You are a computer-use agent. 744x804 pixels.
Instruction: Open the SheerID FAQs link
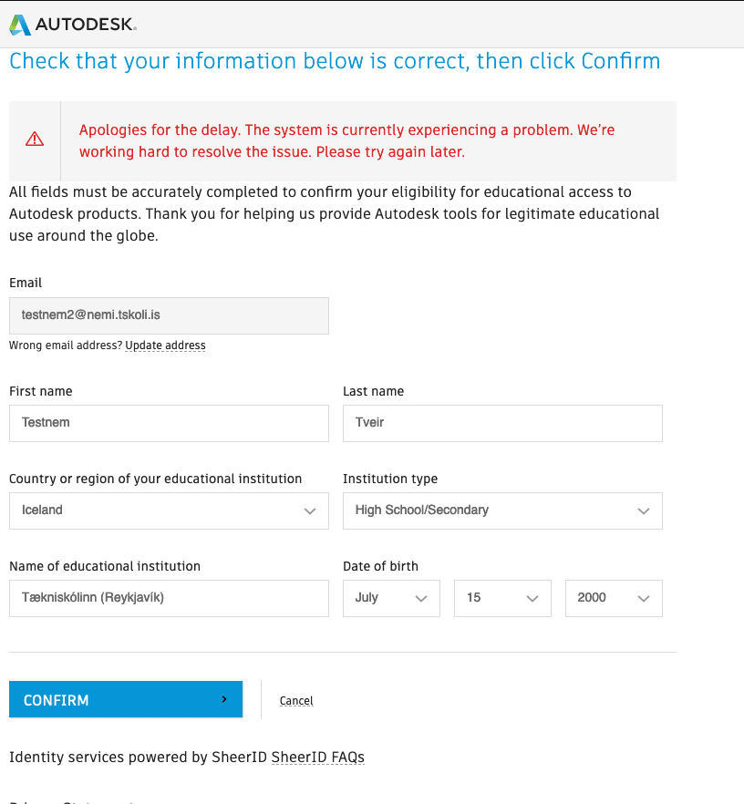tap(317, 757)
